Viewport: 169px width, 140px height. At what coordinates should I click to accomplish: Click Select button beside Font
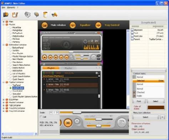(x=155, y=101)
